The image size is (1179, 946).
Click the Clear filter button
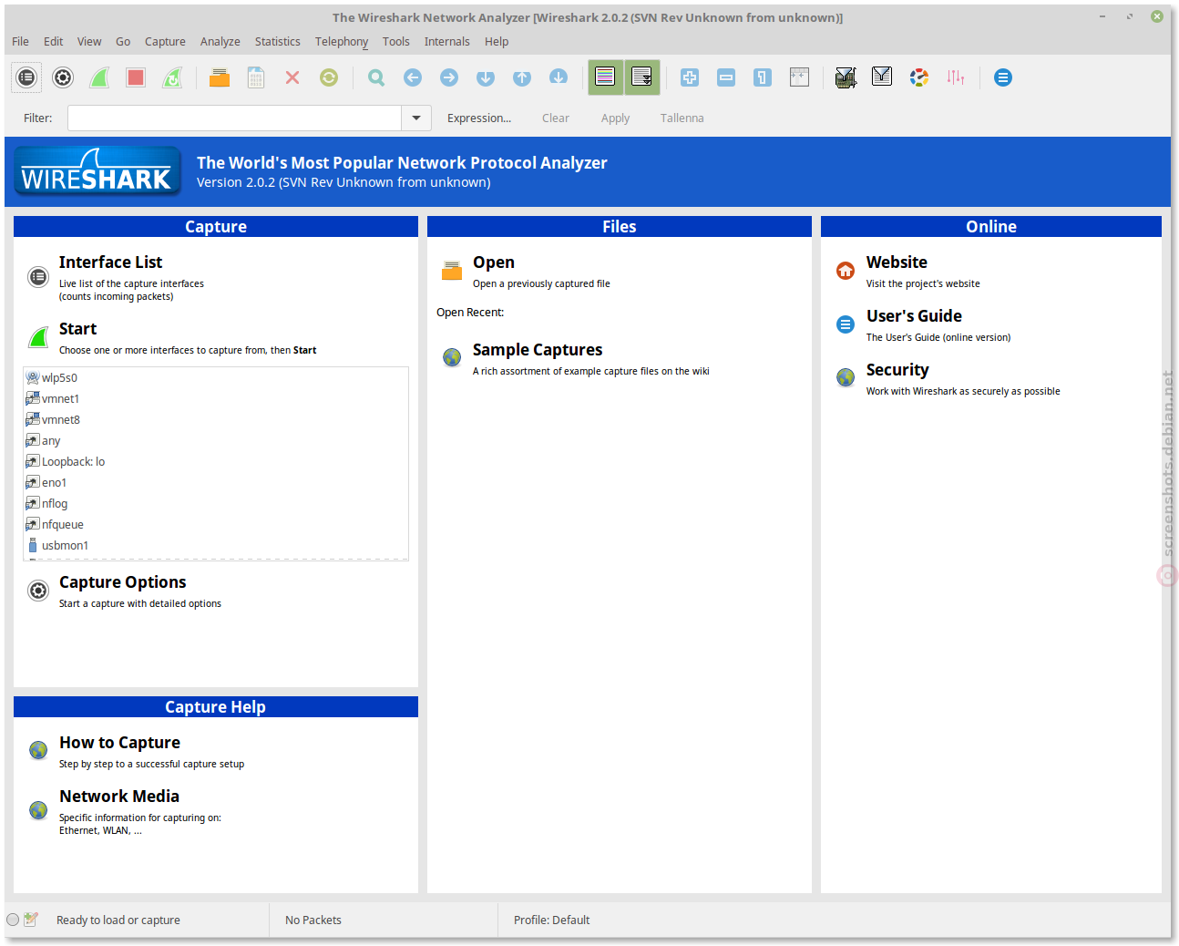(556, 118)
